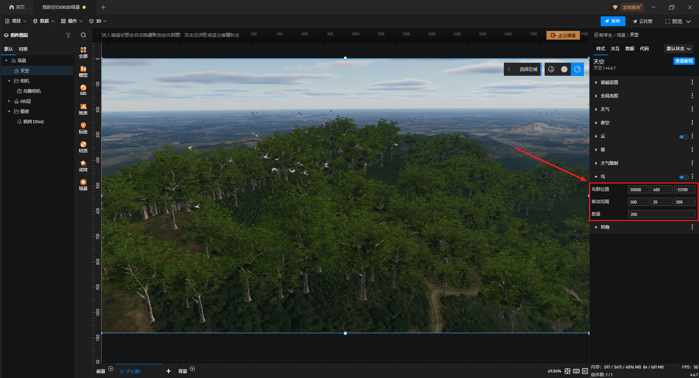Expand the 天气 (Weather) settings section

click(x=605, y=109)
